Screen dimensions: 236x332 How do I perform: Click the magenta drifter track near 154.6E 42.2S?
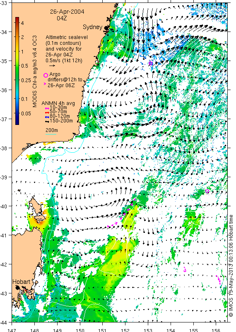click(185, 269)
